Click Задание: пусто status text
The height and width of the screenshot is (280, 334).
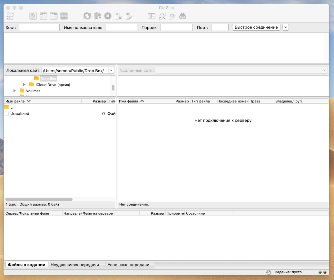click(288, 272)
